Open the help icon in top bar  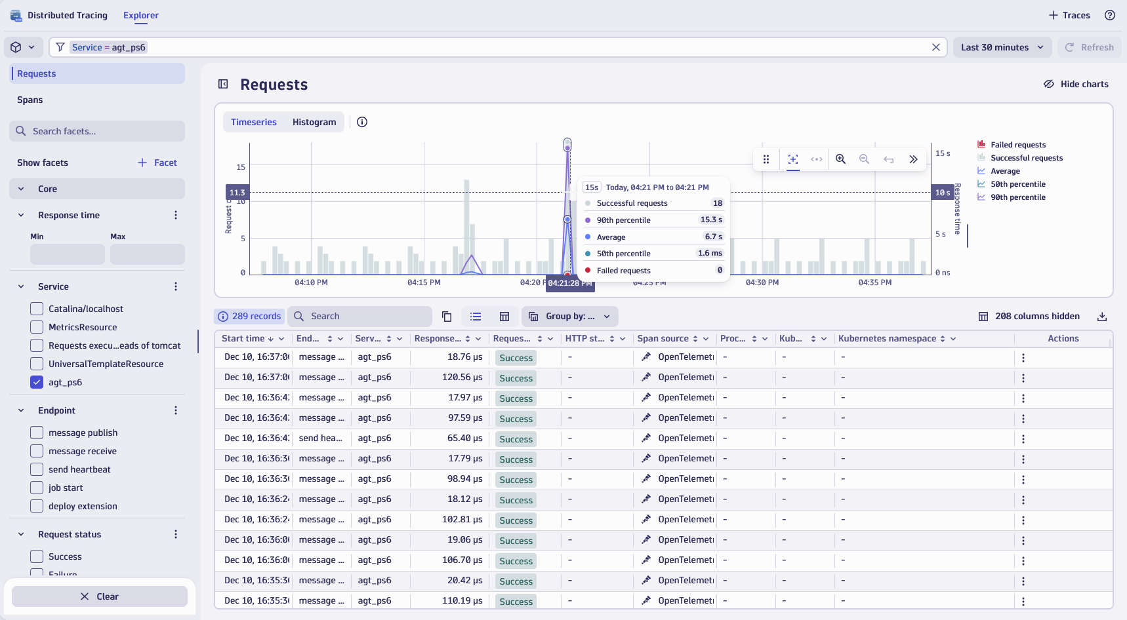1110,15
